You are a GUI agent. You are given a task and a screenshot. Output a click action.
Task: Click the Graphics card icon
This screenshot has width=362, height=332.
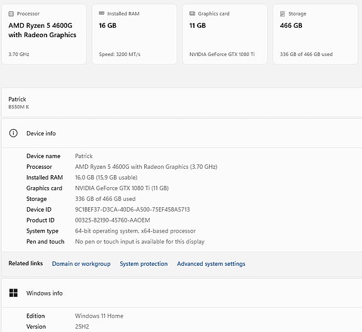coord(192,13)
